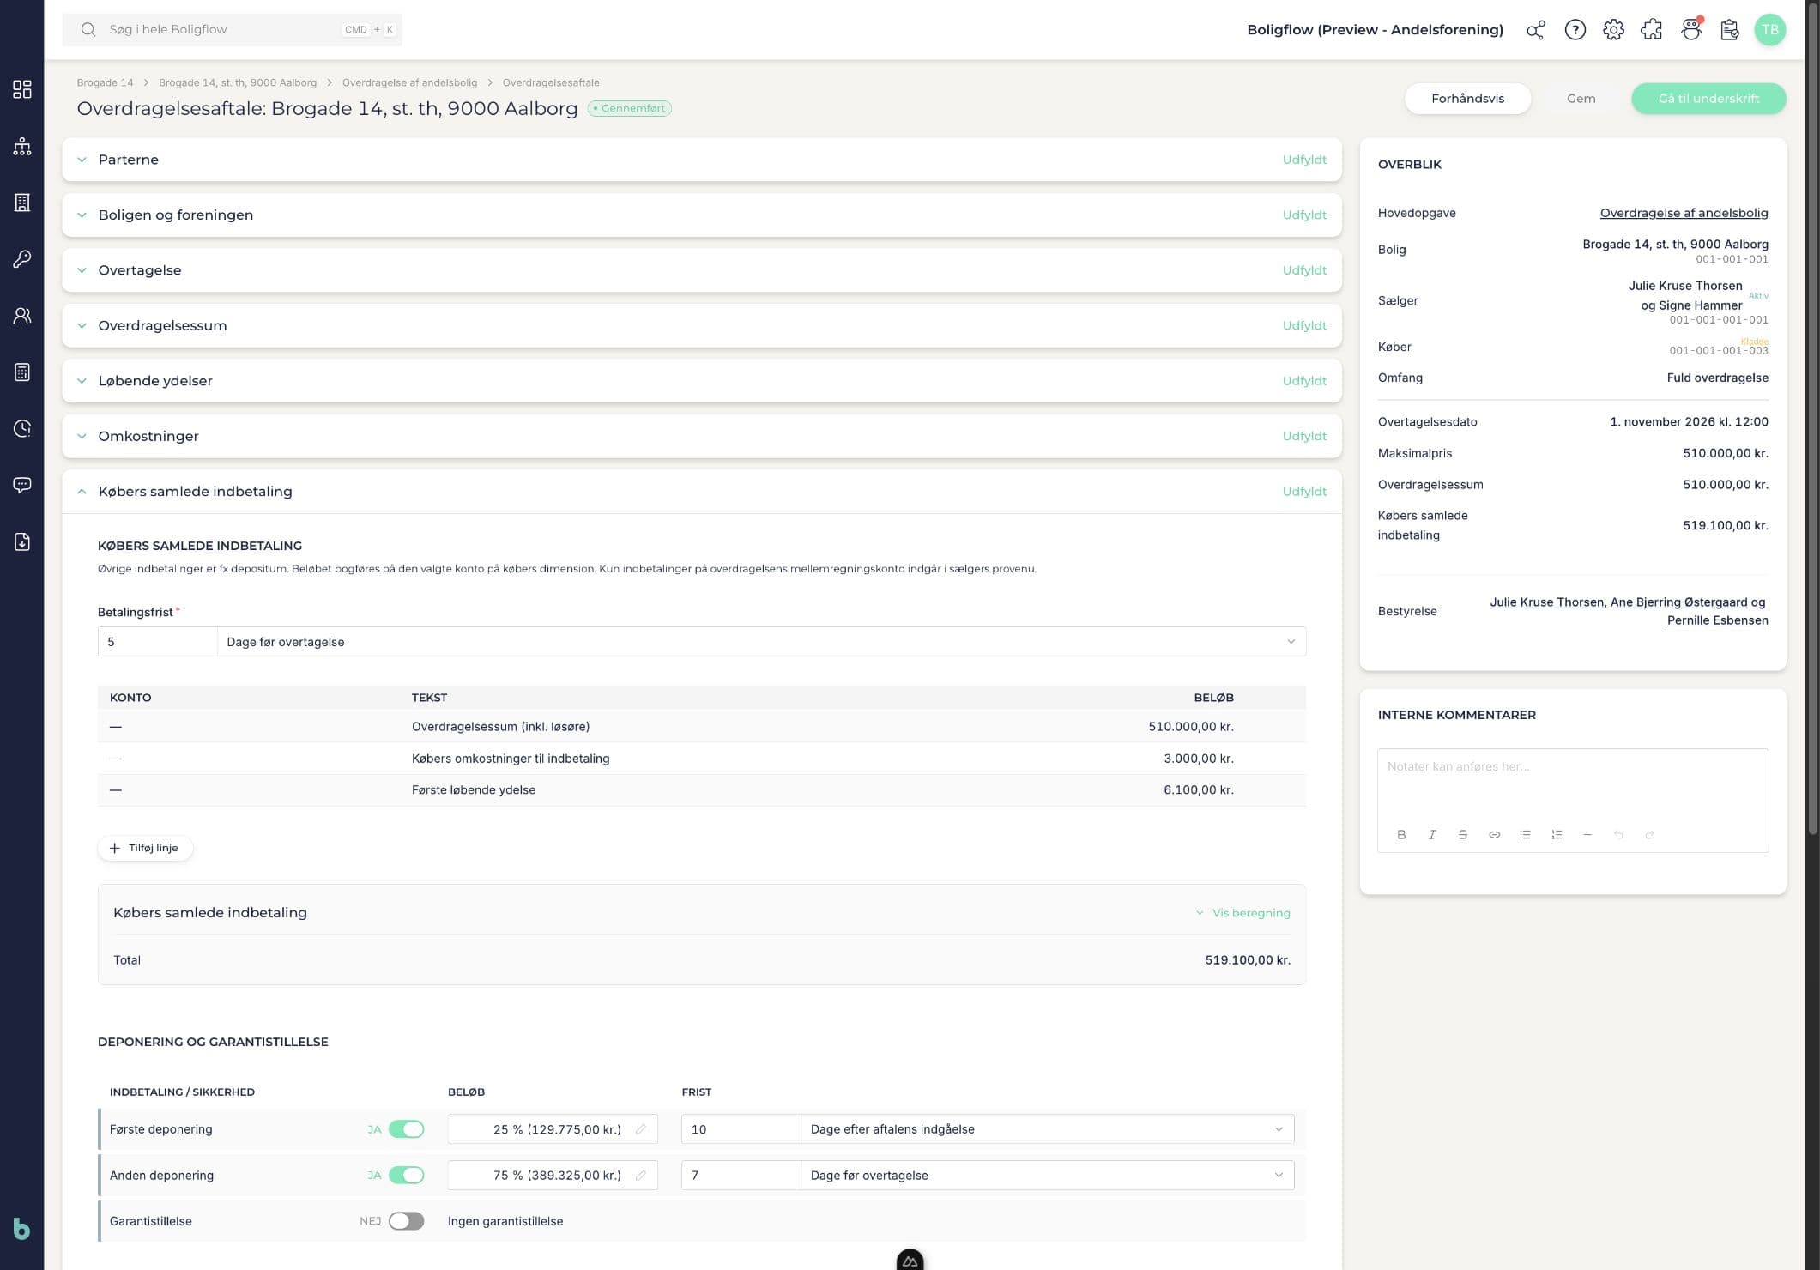Viewport: 1820px width, 1270px height.
Task: Open Pernille Esbensen board member link
Action: 1717,620
